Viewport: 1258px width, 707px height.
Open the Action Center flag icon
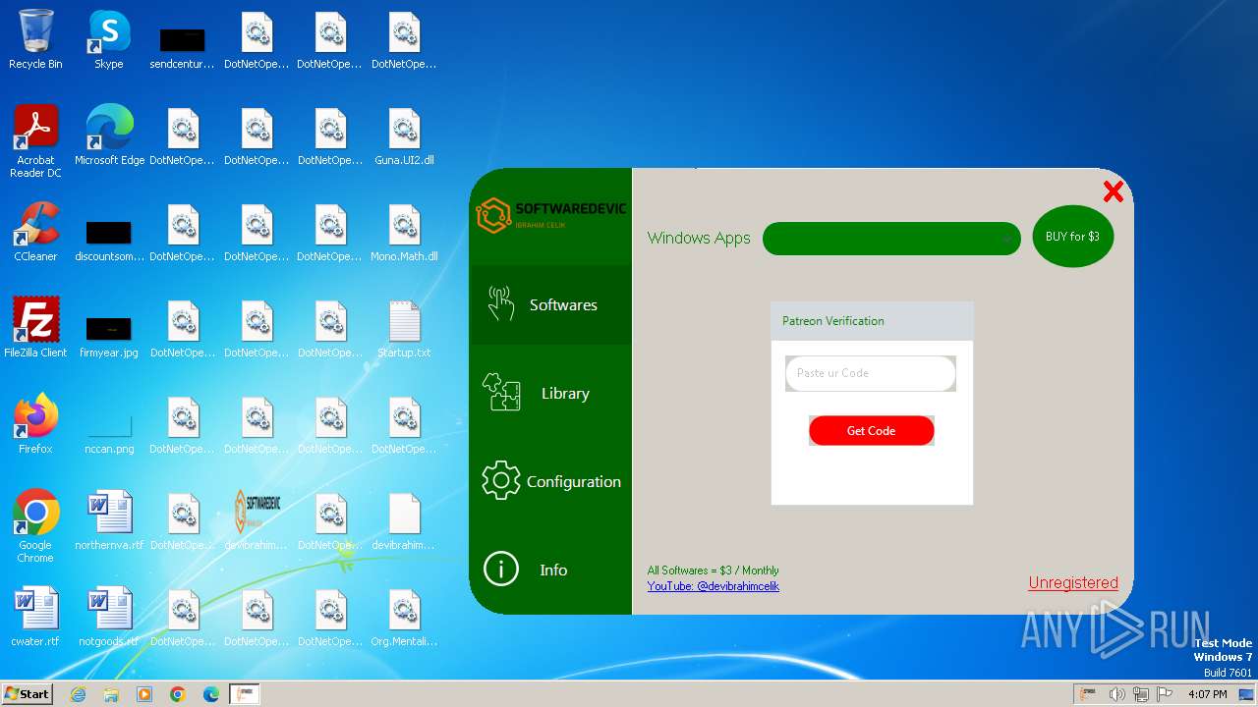(x=1165, y=694)
